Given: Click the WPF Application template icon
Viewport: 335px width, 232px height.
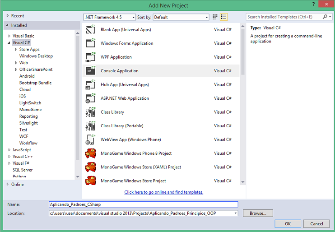Looking at the screenshot, I should coord(90,57).
